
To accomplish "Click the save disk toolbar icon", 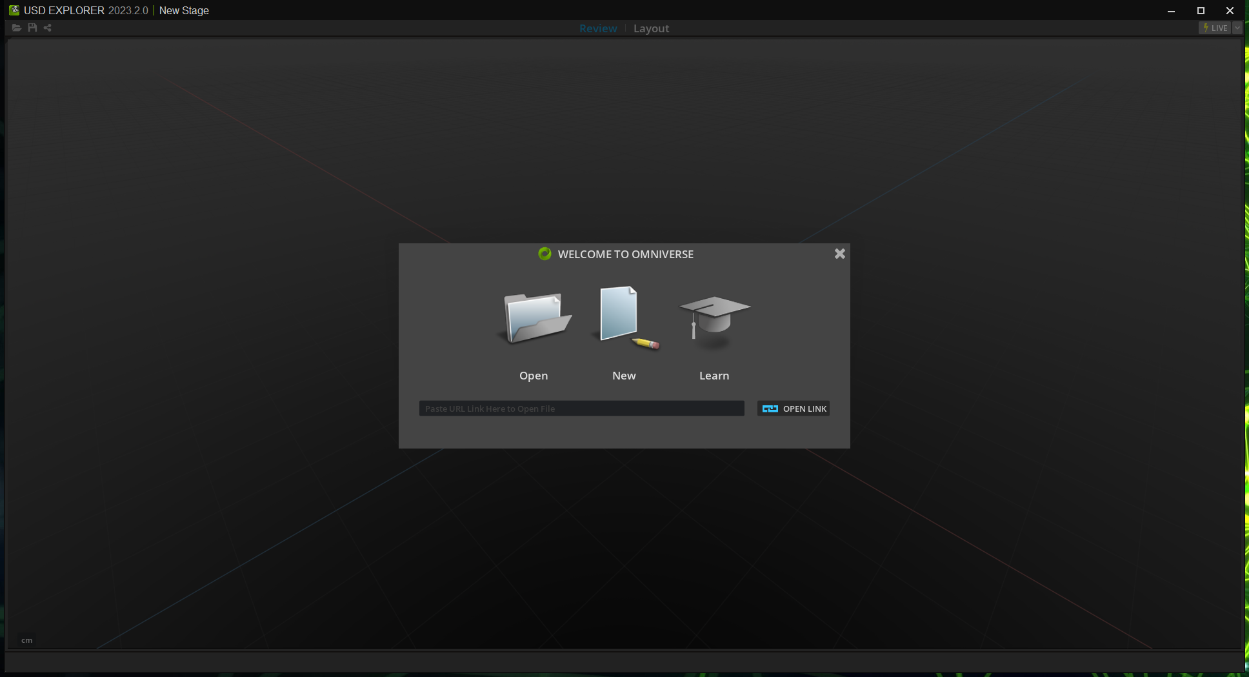I will pos(32,28).
